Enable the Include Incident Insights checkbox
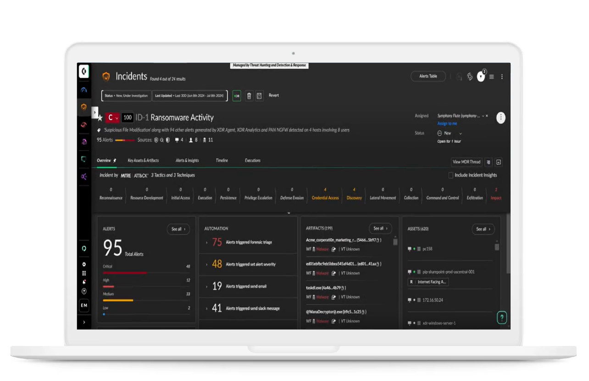This screenshot has height=381, width=589. pos(451,175)
